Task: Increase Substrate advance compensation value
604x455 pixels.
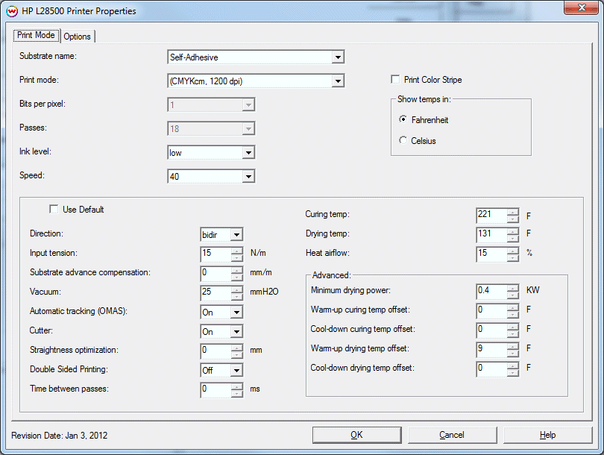Action: pos(237,270)
